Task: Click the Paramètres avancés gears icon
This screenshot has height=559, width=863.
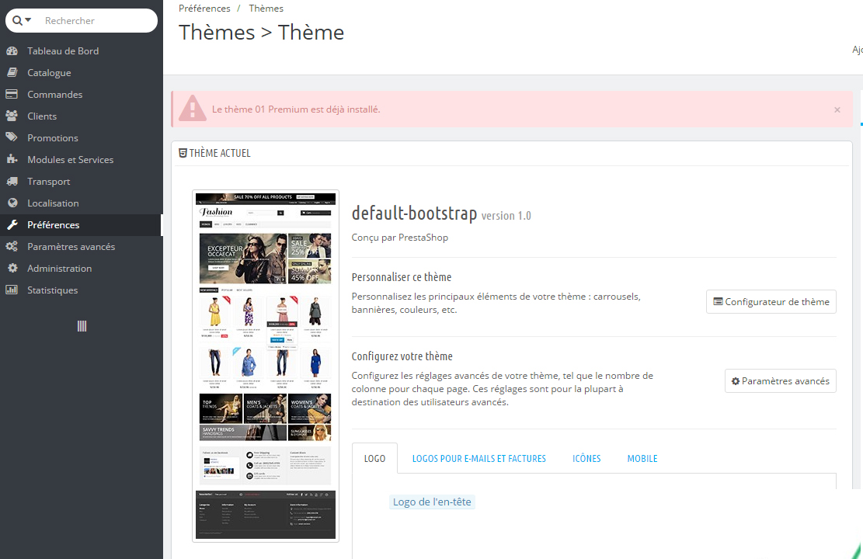Action: point(12,246)
